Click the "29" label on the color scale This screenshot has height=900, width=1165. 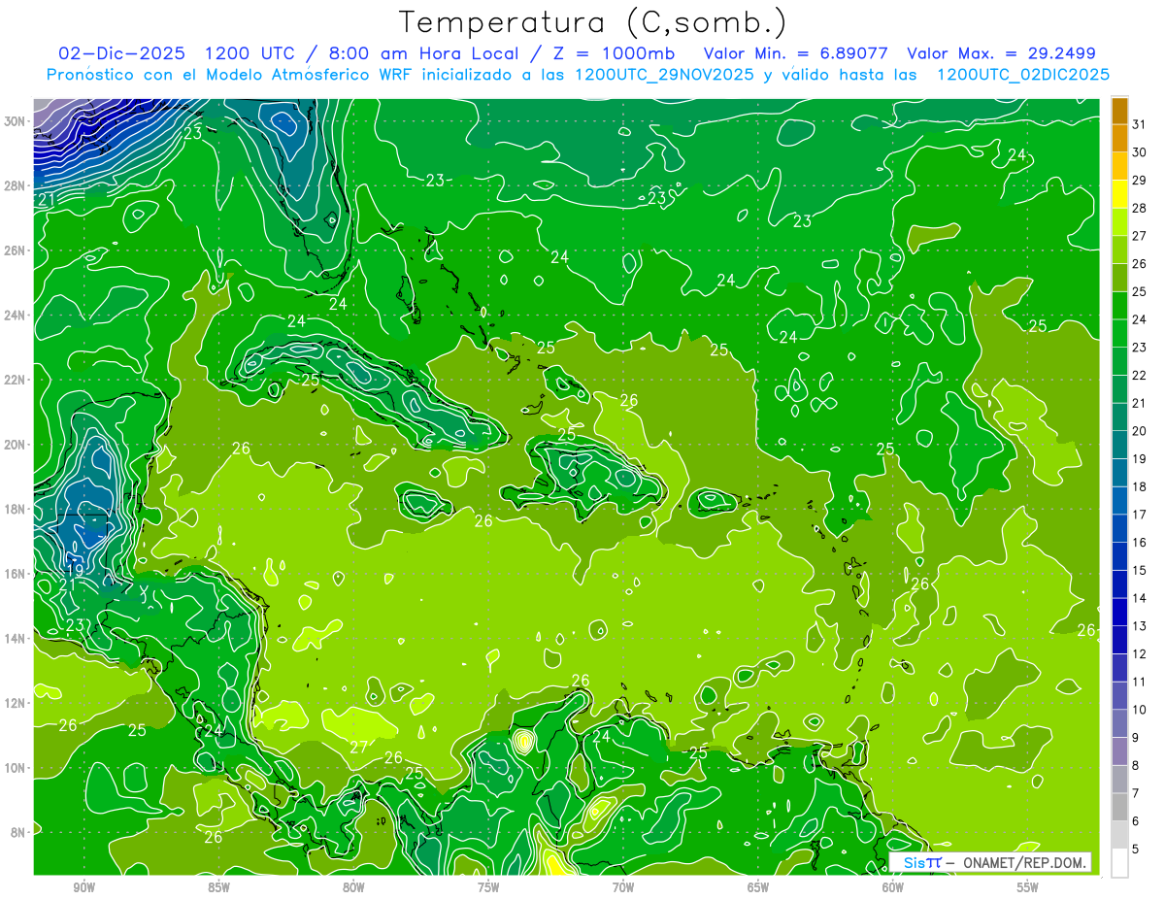(x=1140, y=180)
